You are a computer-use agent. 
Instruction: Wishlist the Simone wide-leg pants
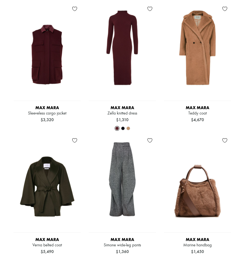150,140
